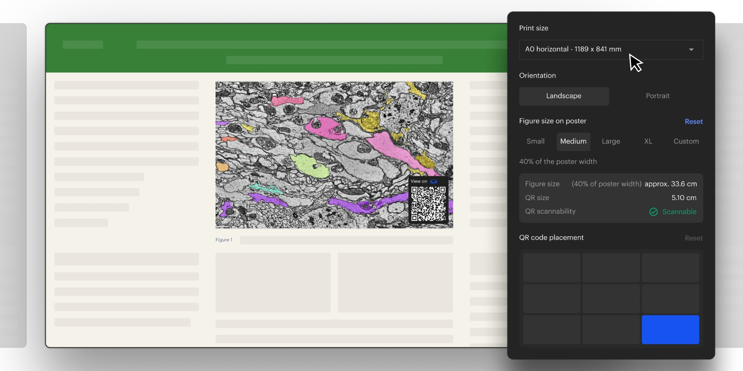This screenshot has height=371, width=743.
Task: Choose XL figure size
Action: tap(648, 141)
